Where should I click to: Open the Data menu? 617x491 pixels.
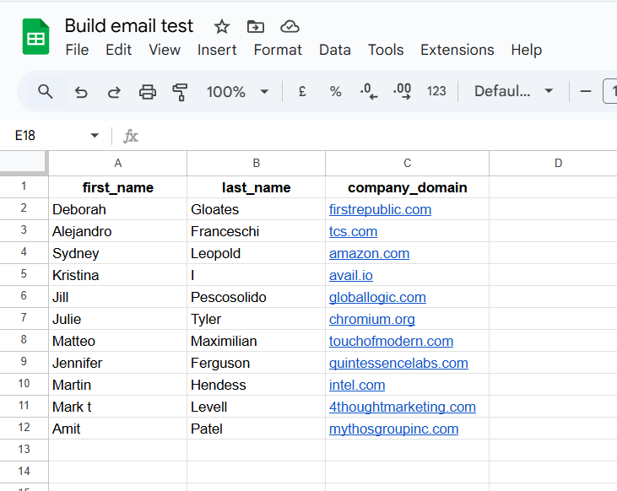click(334, 50)
